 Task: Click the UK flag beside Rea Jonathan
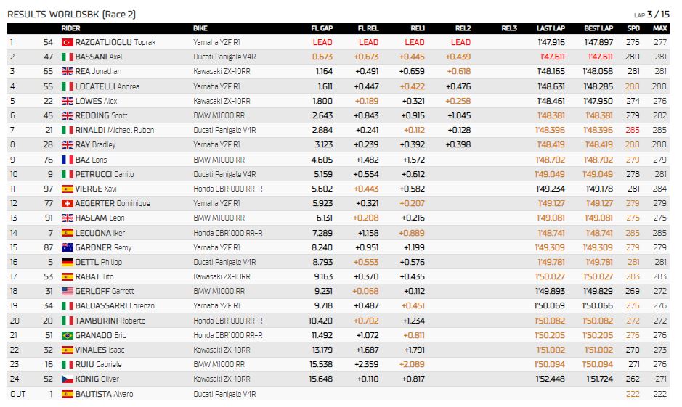point(68,71)
